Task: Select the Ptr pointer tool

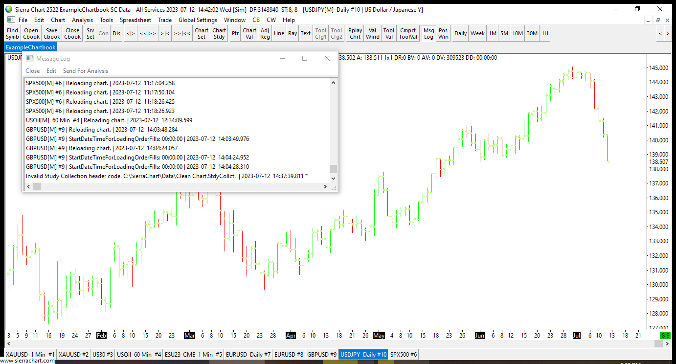Action: (235, 33)
